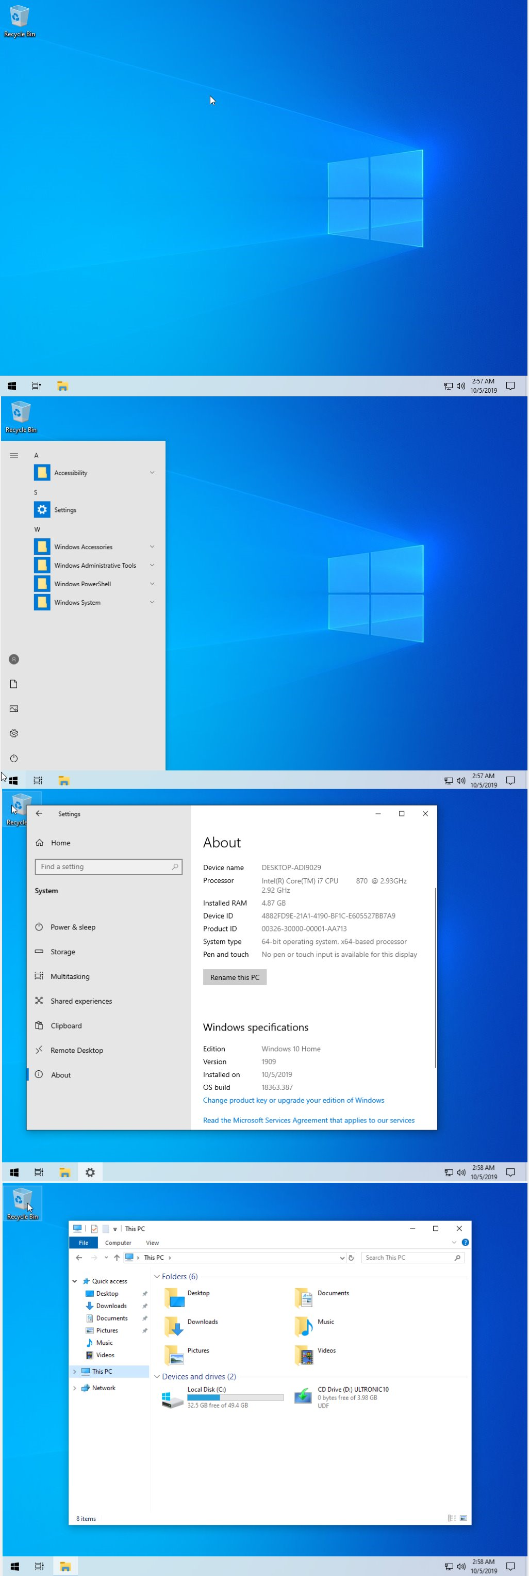Click Rename this PC button
Screen dimensions: 529x1576
click(x=235, y=977)
